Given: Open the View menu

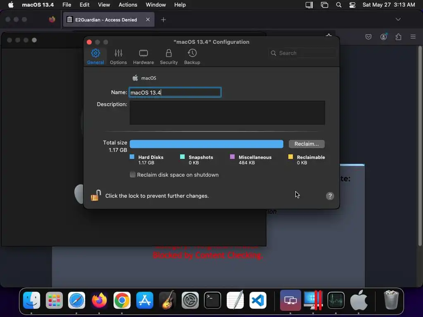Looking at the screenshot, I should [104, 5].
